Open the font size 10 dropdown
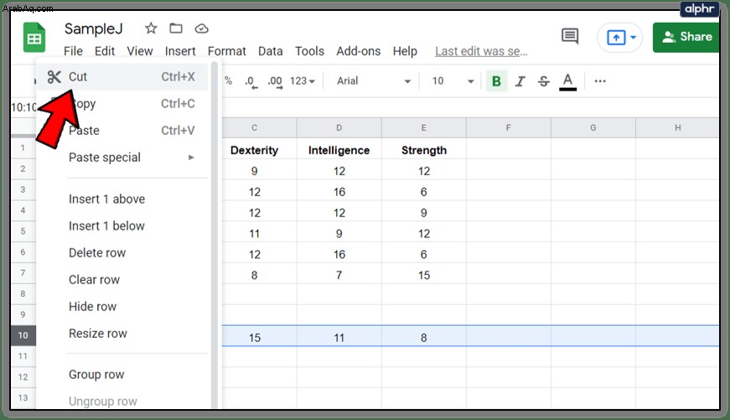This screenshot has height=420, width=730. pyautogui.click(x=453, y=81)
